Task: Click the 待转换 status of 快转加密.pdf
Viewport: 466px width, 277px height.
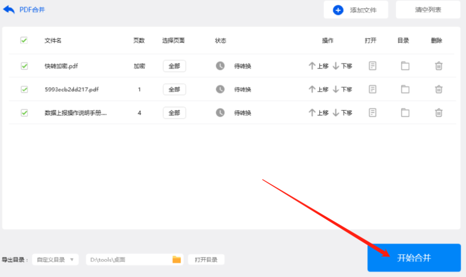Action: 243,66
